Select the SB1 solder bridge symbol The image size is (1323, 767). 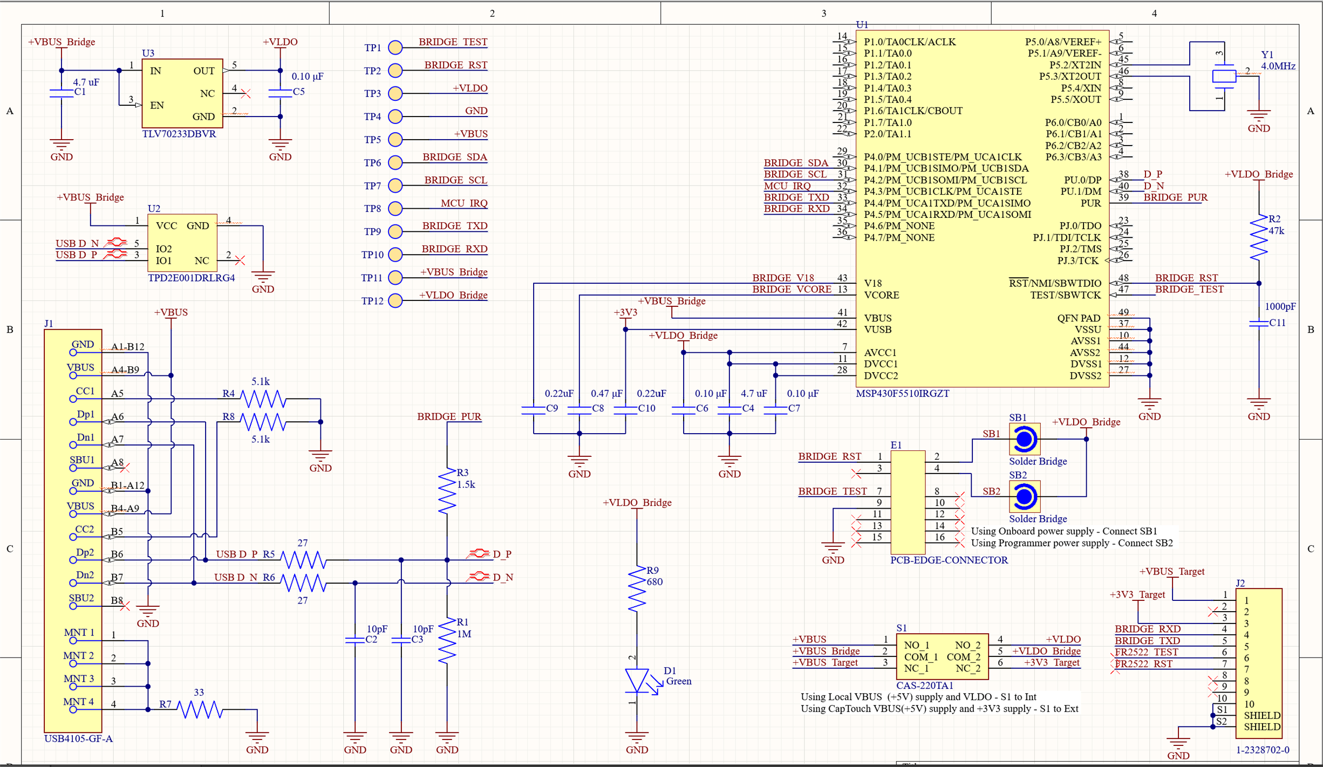point(1024,439)
